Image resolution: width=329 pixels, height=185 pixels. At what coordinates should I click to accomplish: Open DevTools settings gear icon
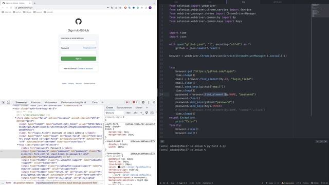point(143,102)
